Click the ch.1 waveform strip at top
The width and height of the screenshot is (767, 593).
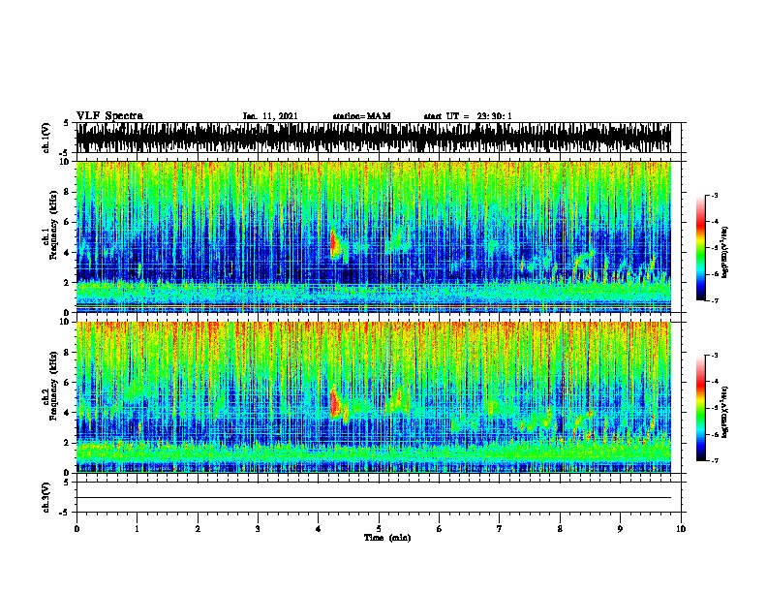click(x=374, y=138)
